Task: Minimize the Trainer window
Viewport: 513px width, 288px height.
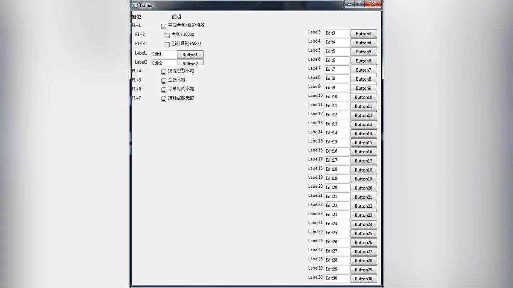Action: point(350,4)
